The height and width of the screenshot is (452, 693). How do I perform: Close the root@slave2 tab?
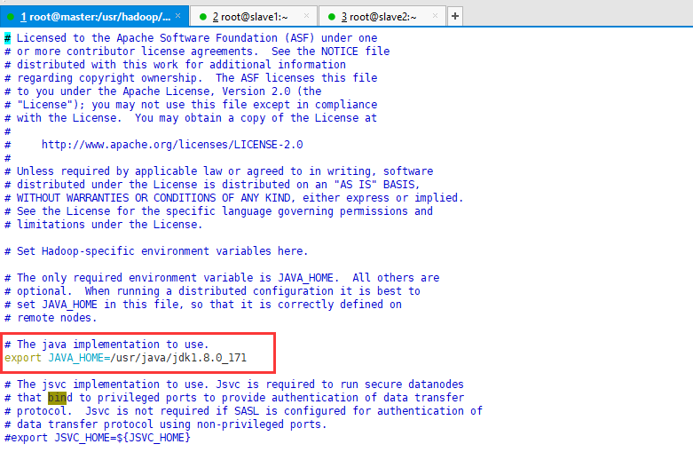click(435, 16)
